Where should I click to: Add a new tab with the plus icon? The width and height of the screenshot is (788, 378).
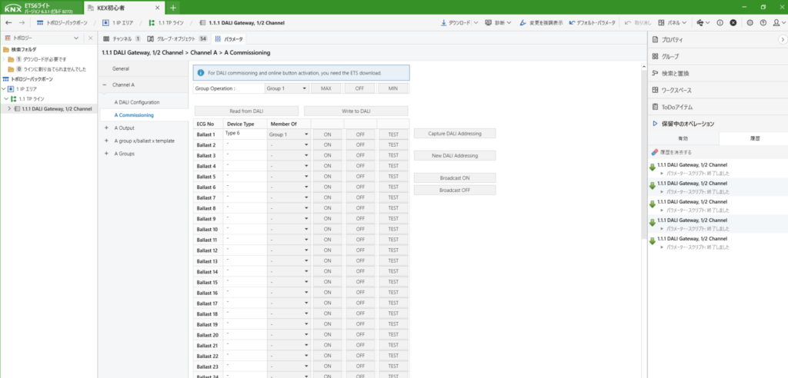[173, 7]
